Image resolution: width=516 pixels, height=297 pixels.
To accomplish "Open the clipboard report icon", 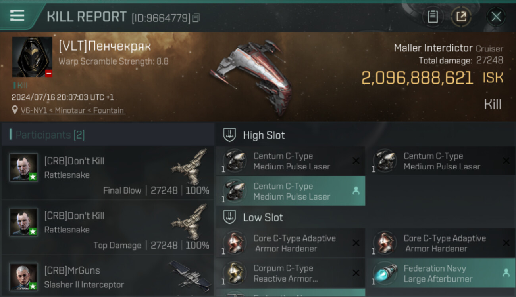I will click(433, 17).
